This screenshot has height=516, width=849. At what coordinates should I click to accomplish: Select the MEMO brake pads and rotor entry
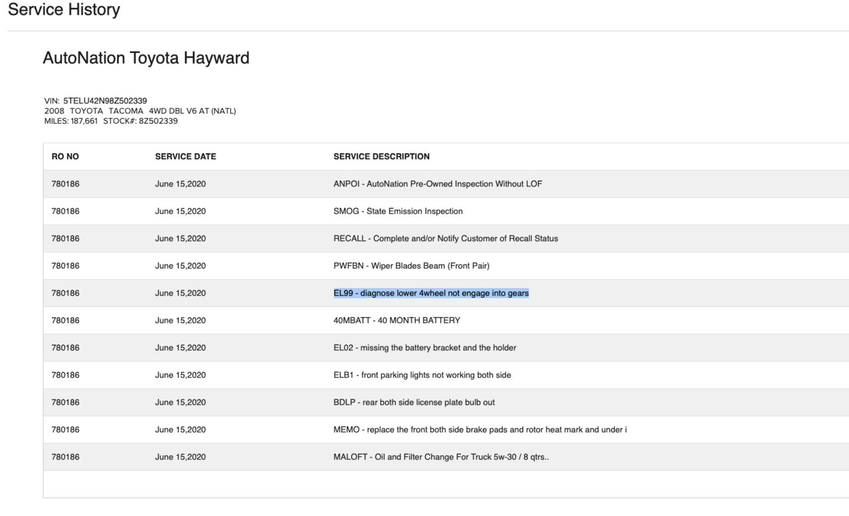tap(480, 429)
